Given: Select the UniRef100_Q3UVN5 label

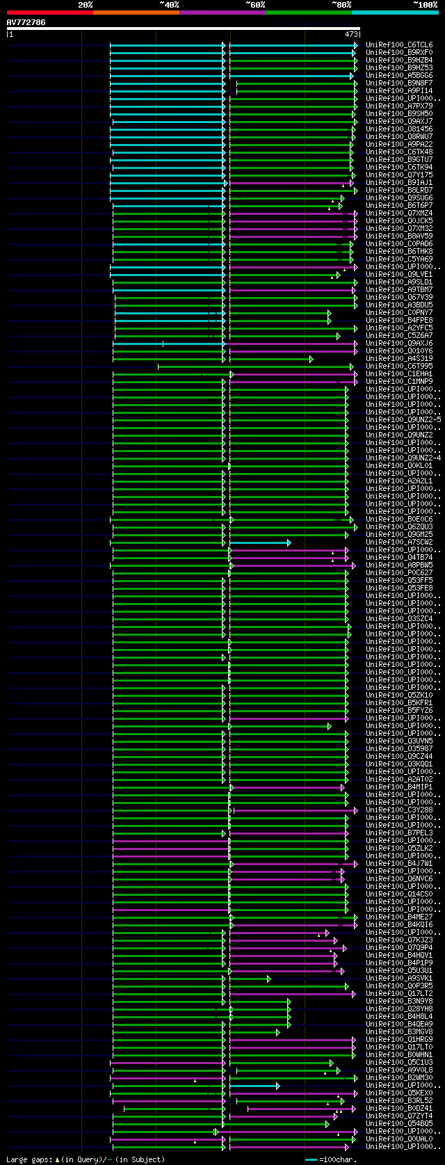Looking at the screenshot, I should coord(399,741).
